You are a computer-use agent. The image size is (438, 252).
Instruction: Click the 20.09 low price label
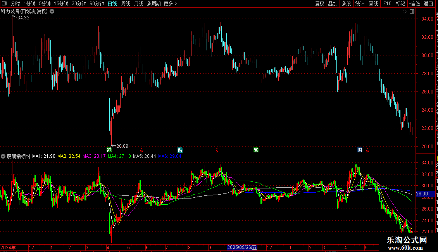(122, 146)
